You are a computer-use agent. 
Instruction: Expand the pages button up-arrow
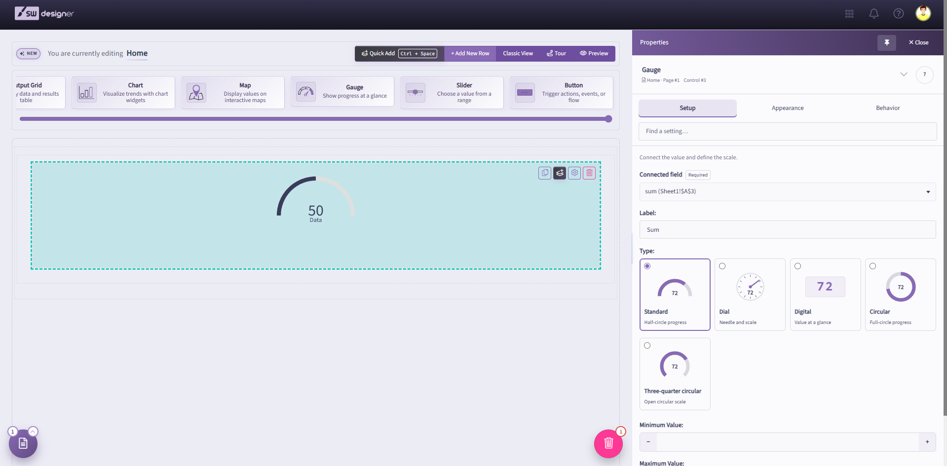(33, 431)
